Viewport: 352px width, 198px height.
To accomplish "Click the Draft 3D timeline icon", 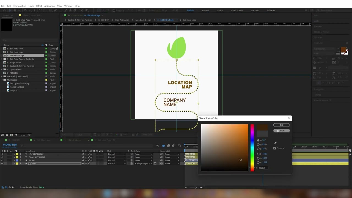I will click(x=163, y=146).
